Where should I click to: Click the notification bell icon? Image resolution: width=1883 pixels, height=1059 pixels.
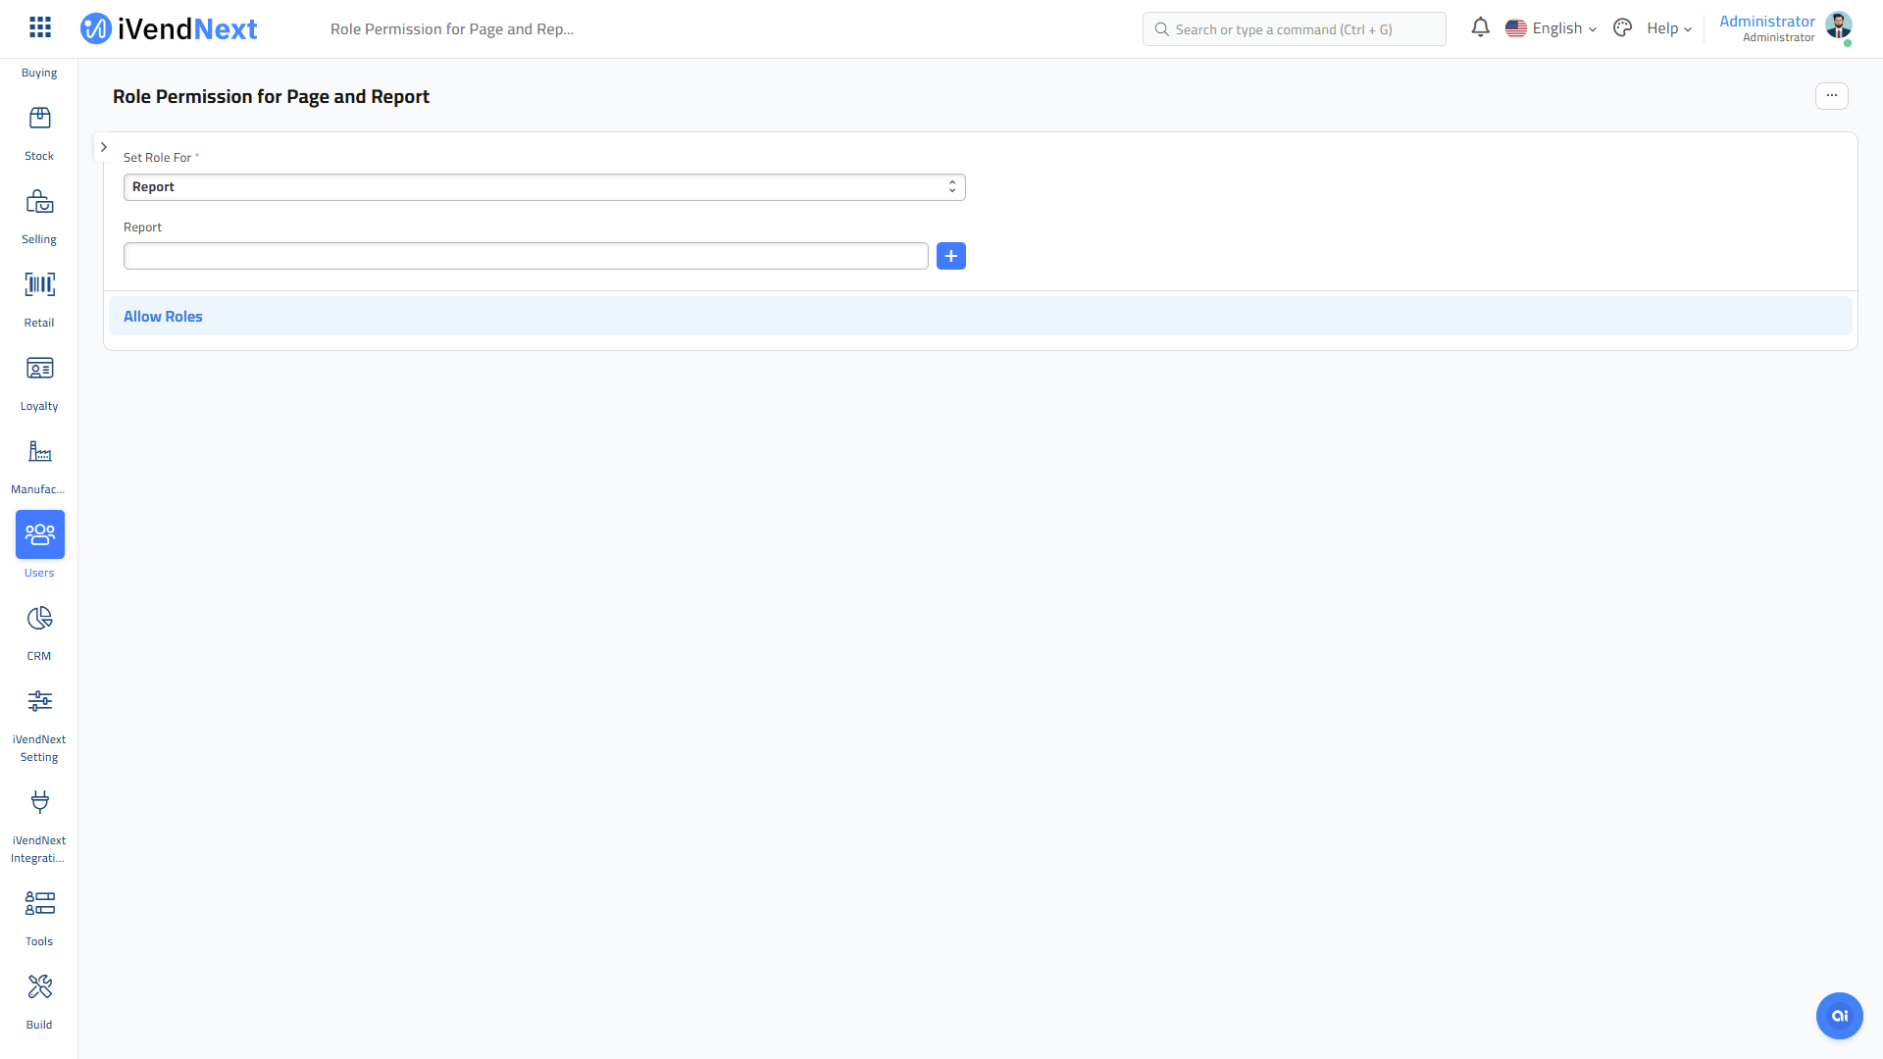(1480, 28)
